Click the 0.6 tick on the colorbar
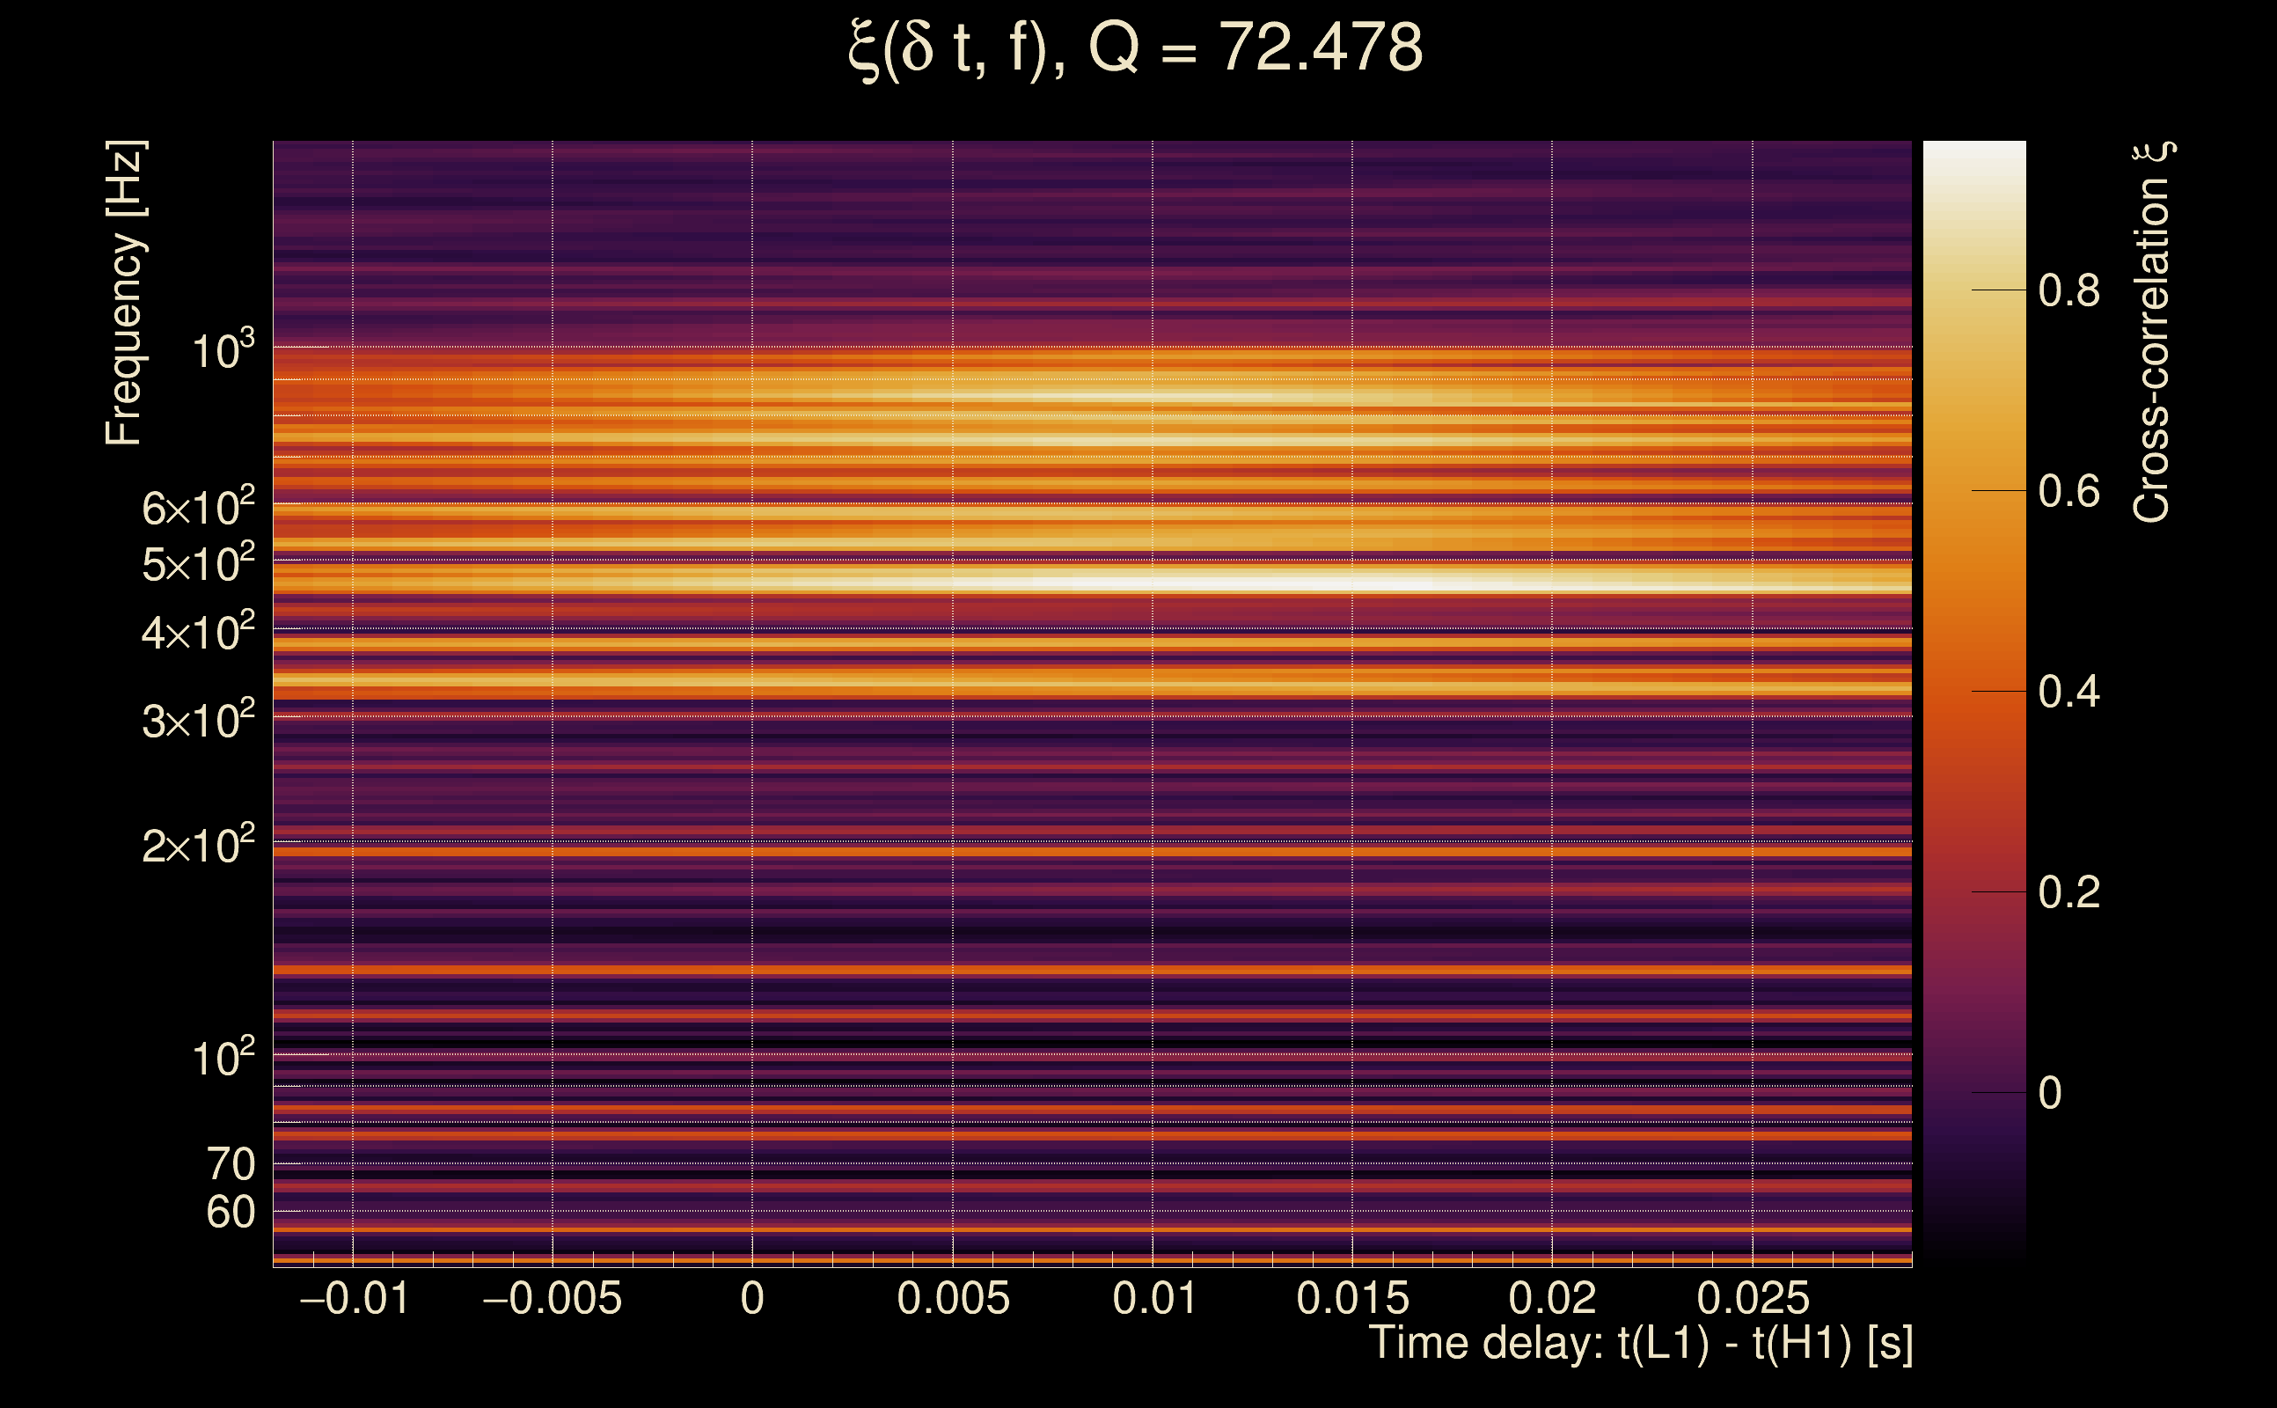The height and width of the screenshot is (1408, 2277). click(2068, 491)
